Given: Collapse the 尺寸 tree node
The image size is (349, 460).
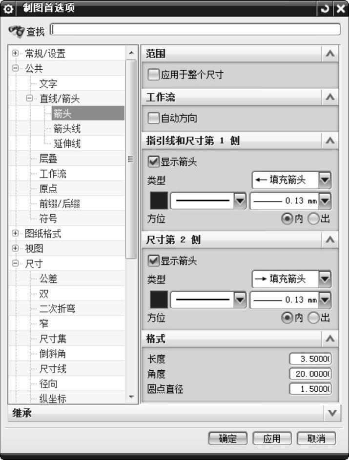Looking at the screenshot, I should (15, 263).
